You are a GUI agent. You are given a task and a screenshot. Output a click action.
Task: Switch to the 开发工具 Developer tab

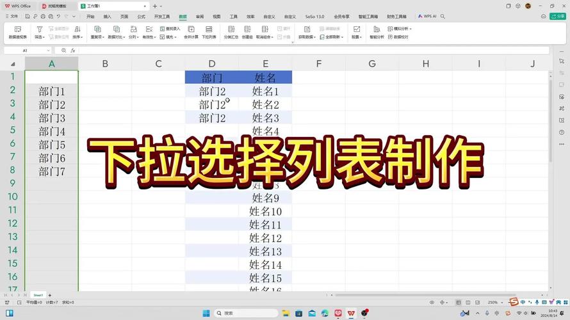[162, 17]
